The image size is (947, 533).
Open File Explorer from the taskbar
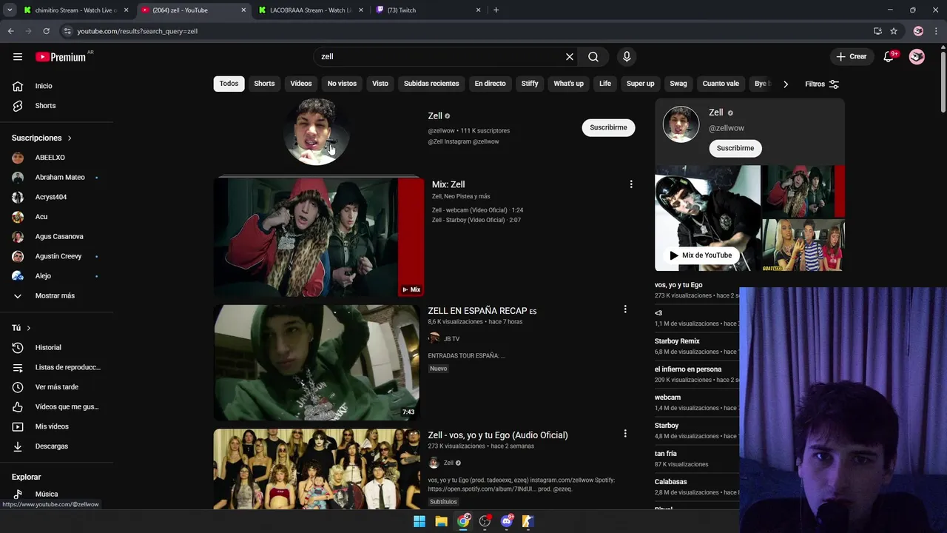pos(441,521)
